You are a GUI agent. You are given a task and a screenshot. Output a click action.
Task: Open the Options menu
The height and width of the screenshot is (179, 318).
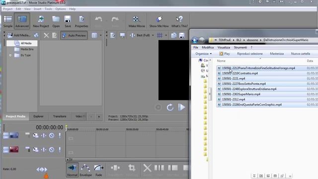point(61,9)
